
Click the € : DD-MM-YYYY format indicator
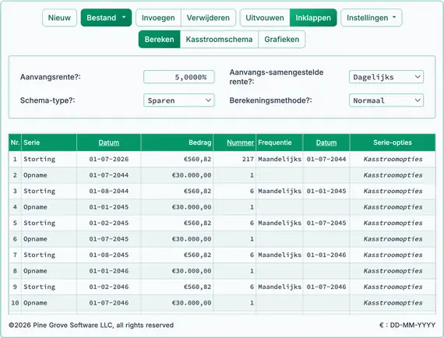tap(407, 325)
